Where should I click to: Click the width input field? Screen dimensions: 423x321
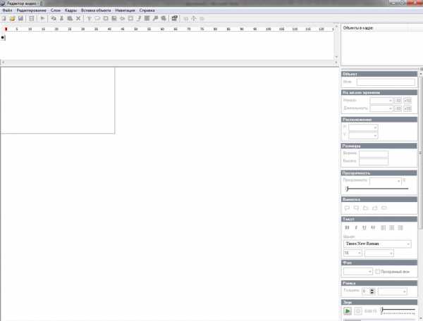pos(374,154)
